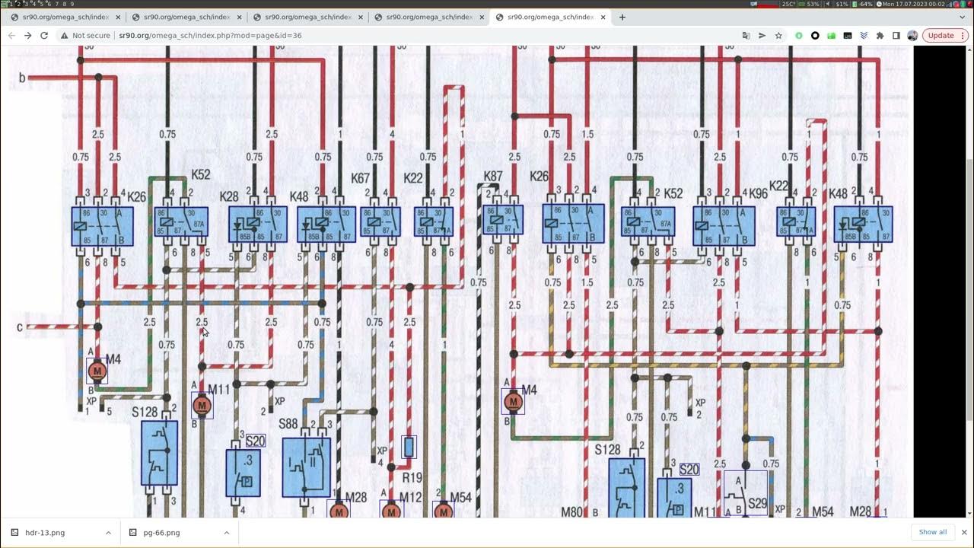
Task: Toggle the browser side panel
Action: point(896,35)
